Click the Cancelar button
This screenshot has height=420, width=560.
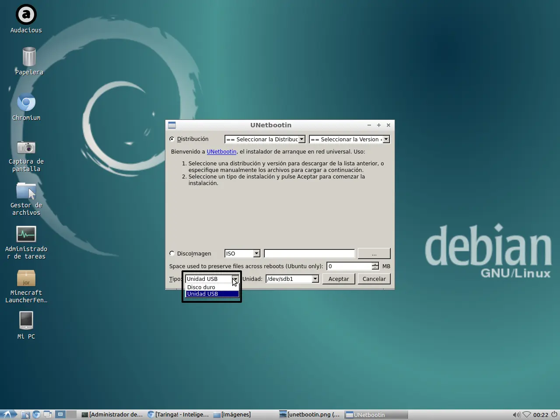pos(374,279)
